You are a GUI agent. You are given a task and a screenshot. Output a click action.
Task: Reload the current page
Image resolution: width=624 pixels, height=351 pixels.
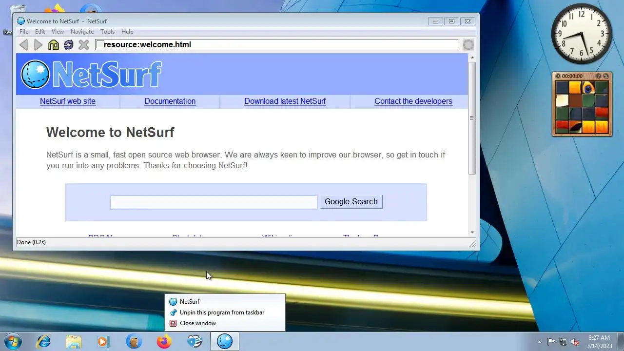coord(69,45)
